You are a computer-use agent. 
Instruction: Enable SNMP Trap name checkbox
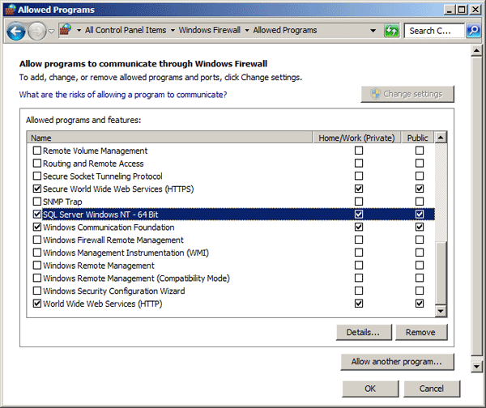tap(37, 202)
